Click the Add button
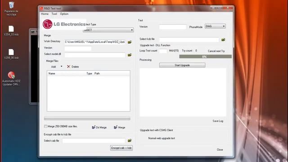Viewport: 288px width, 162px height. tap(54, 67)
